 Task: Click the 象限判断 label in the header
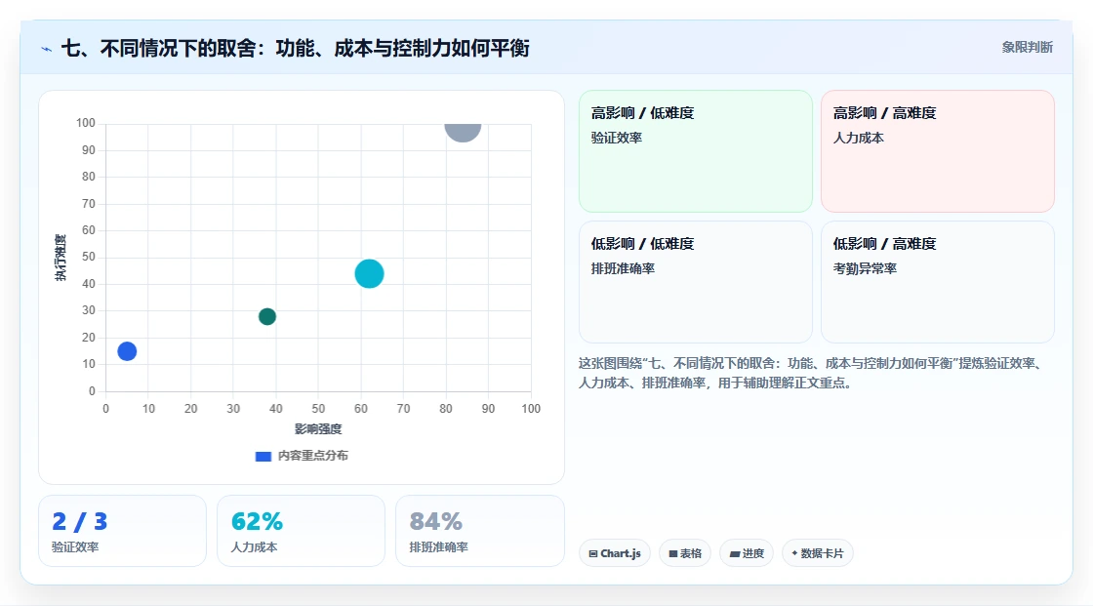click(1027, 48)
